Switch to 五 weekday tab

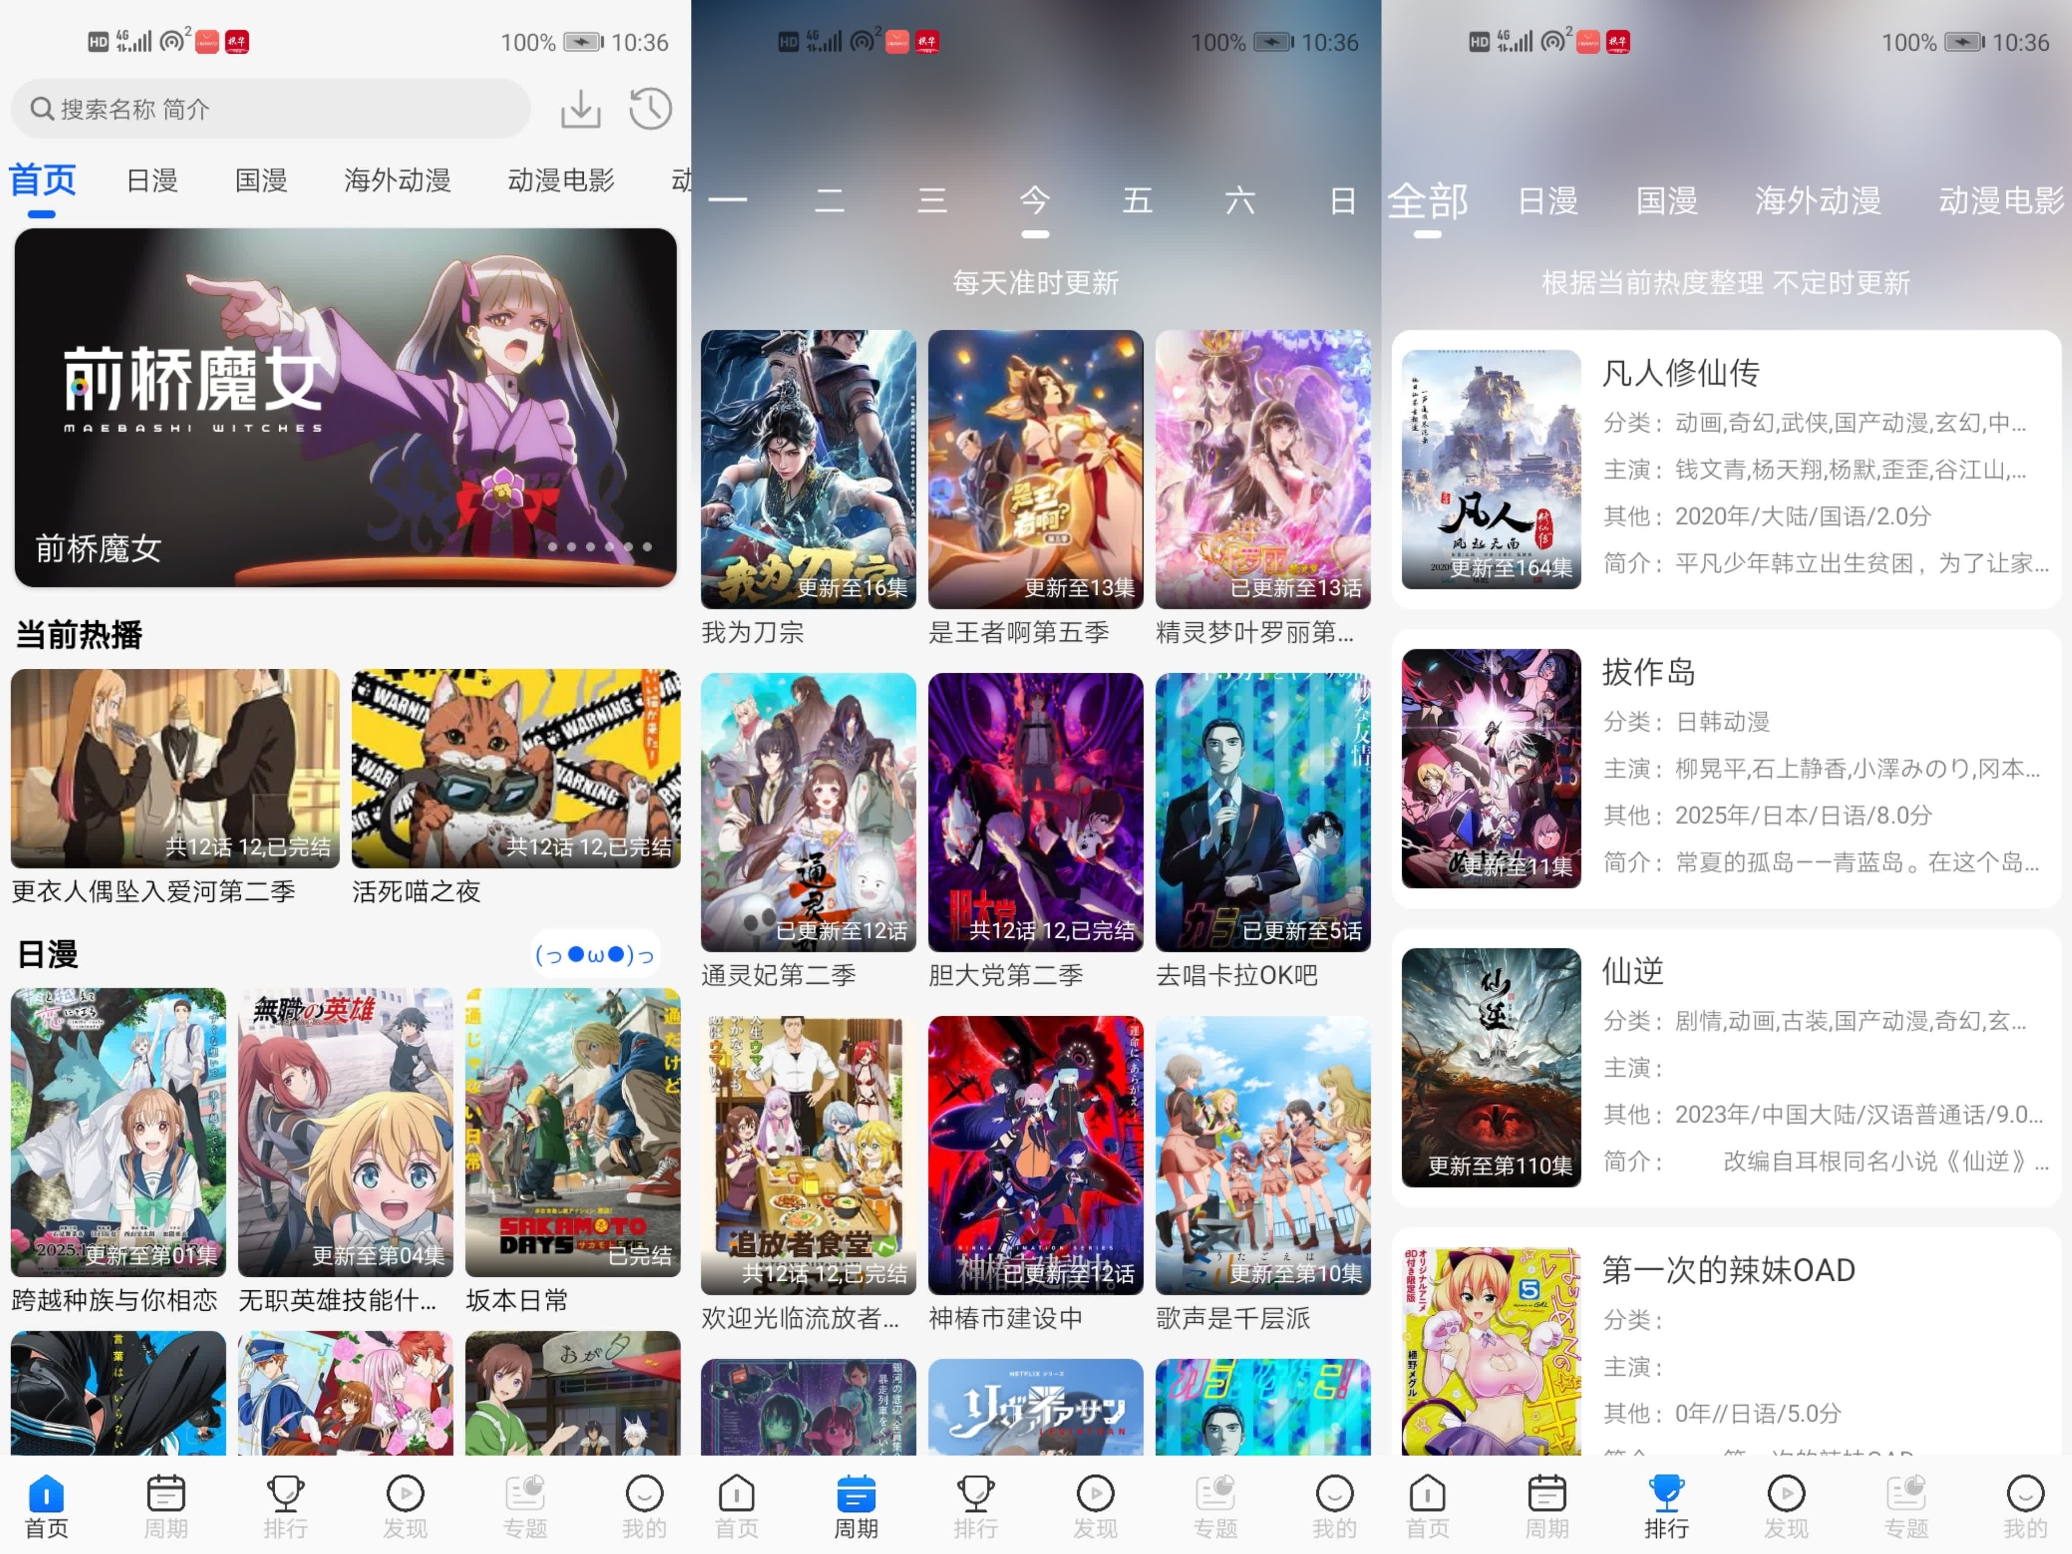1137,200
